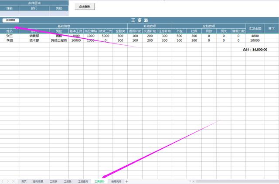Select the 住房补助 column header

(164, 31)
